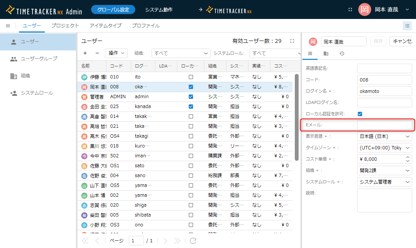The height and width of the screenshot is (248, 416).
Task: Expand the 表示言語 dropdown
Action: (384, 137)
